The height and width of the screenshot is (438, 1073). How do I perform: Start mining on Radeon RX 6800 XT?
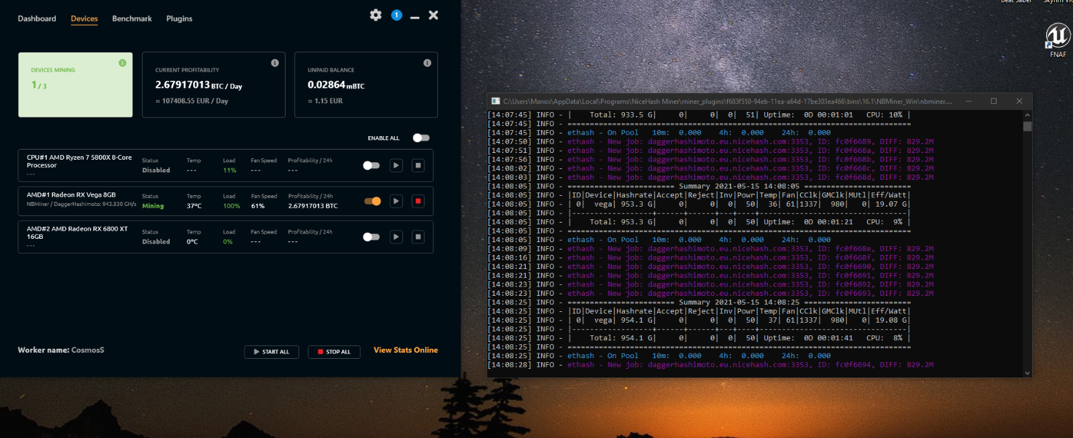click(x=396, y=237)
